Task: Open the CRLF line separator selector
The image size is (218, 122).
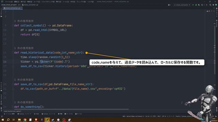Action: coord(159,116)
